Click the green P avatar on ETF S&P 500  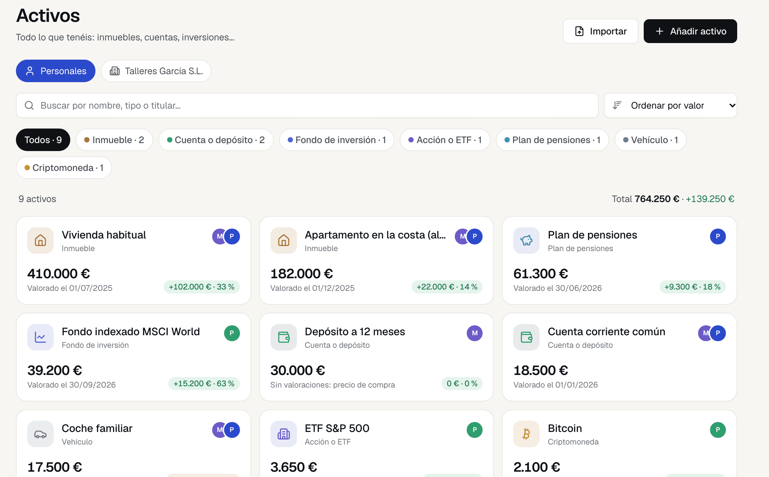coord(475,430)
